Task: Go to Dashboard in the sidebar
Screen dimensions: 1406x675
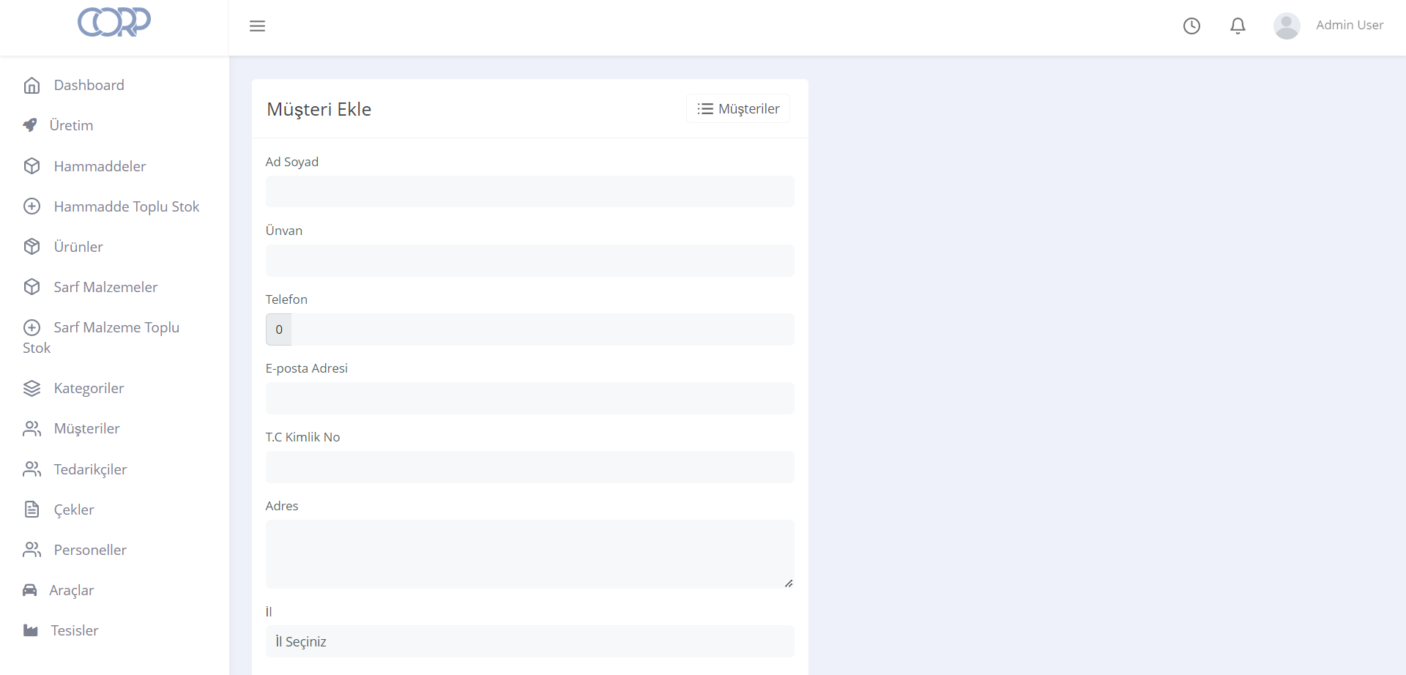Action: pos(89,85)
